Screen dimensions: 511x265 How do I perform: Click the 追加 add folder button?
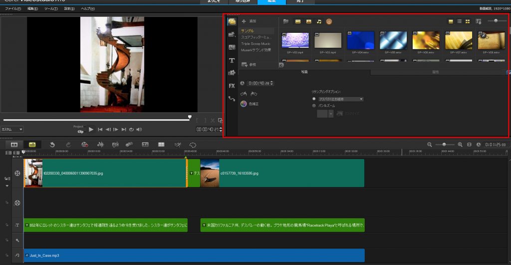[249, 21]
